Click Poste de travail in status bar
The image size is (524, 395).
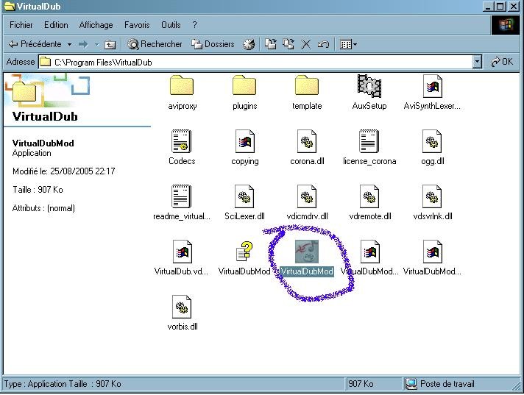440,384
